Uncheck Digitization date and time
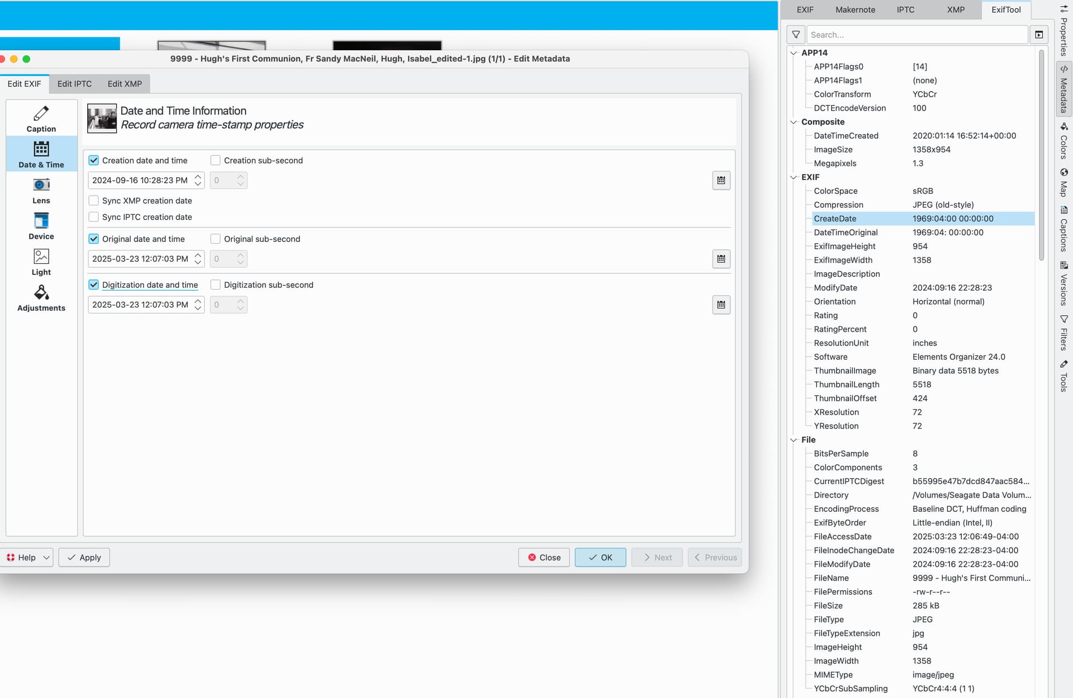The width and height of the screenshot is (1073, 698). click(93, 285)
